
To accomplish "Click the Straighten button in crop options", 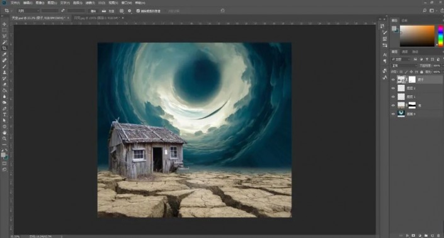I will [108, 11].
